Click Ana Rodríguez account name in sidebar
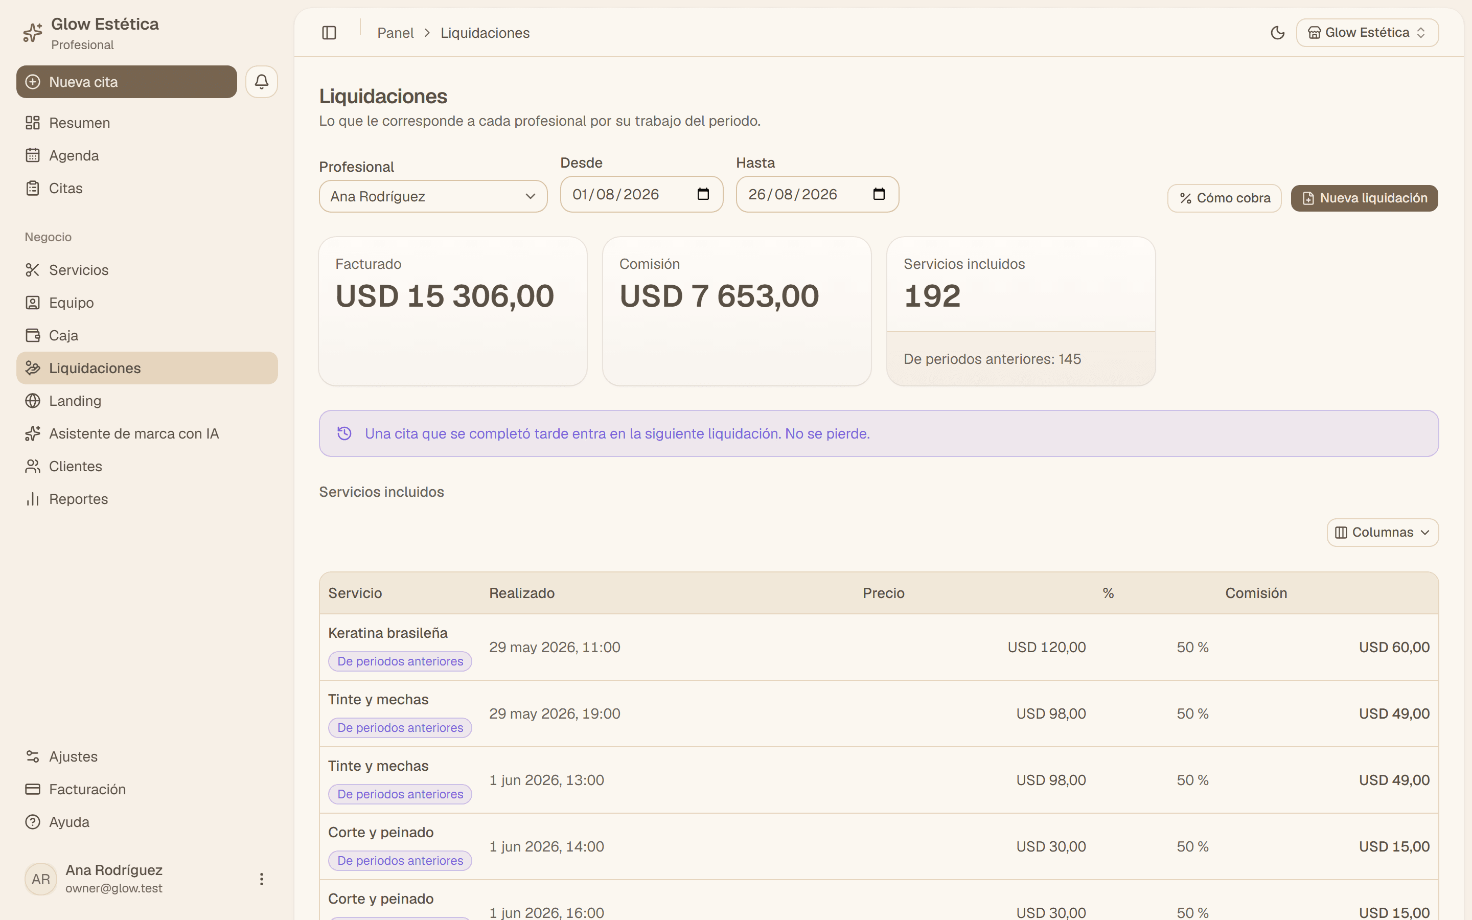1472x920 pixels. click(x=114, y=870)
